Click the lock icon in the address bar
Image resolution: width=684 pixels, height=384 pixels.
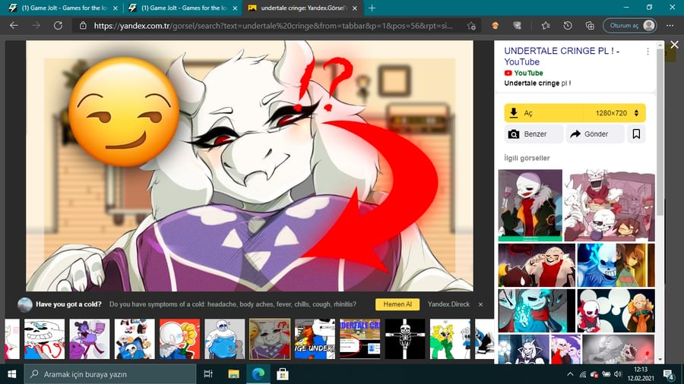coord(83,26)
